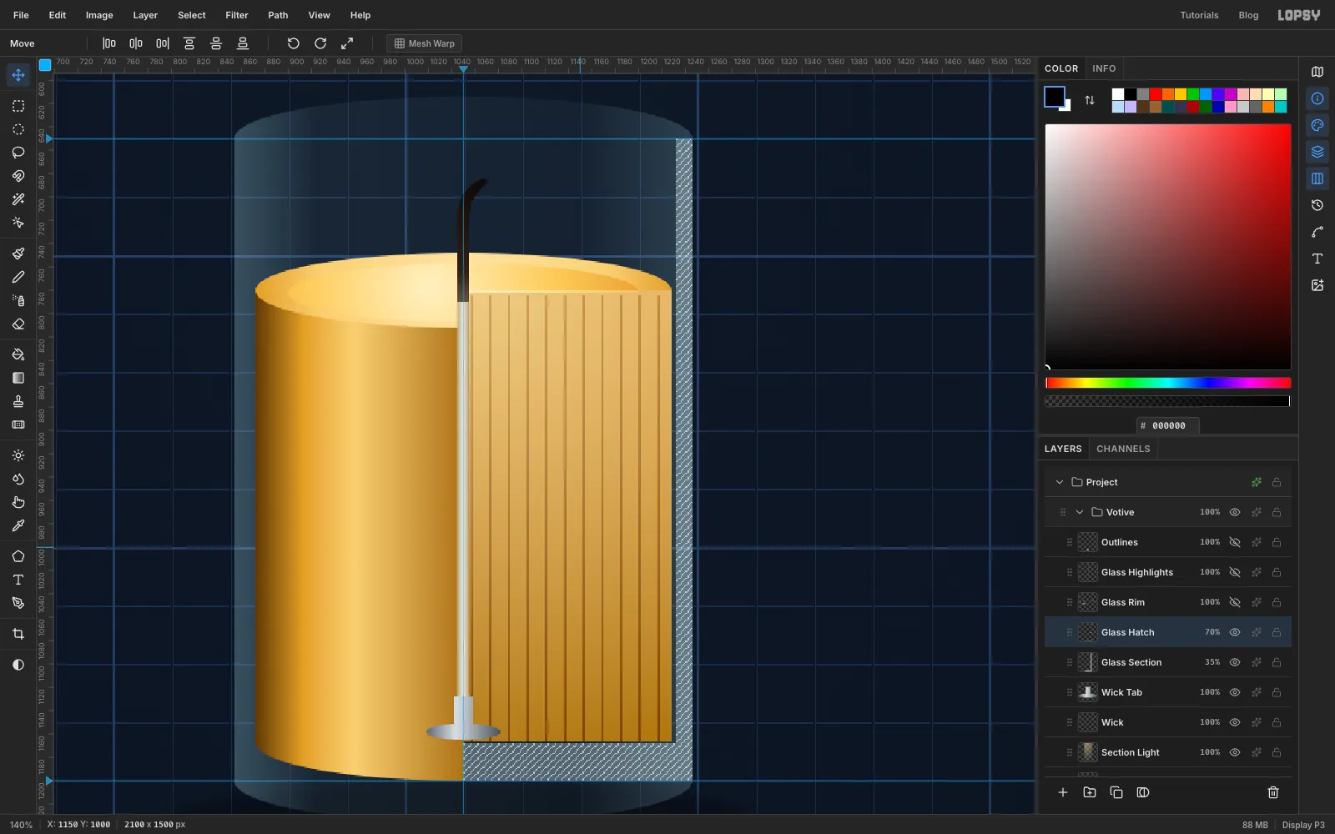The height and width of the screenshot is (834, 1335).
Task: Click the hex color input field
Action: coord(1168,425)
